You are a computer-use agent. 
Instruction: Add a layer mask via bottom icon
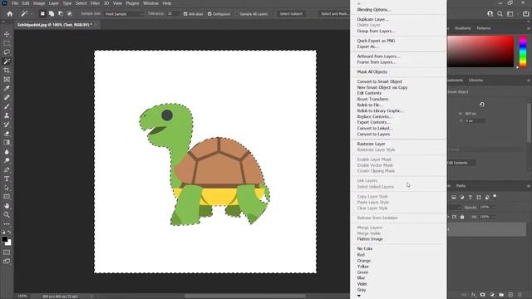482,295
